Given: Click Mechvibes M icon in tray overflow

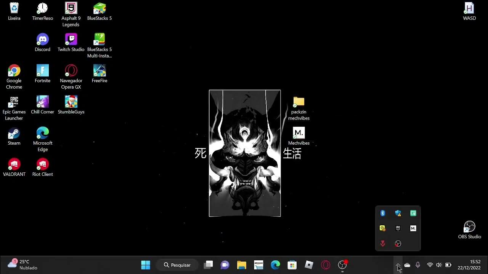Looking at the screenshot, I should pyautogui.click(x=413, y=228).
